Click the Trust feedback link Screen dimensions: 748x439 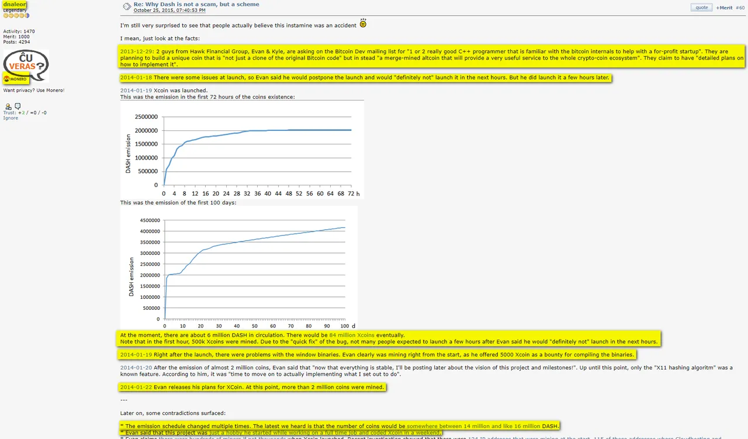(9, 113)
